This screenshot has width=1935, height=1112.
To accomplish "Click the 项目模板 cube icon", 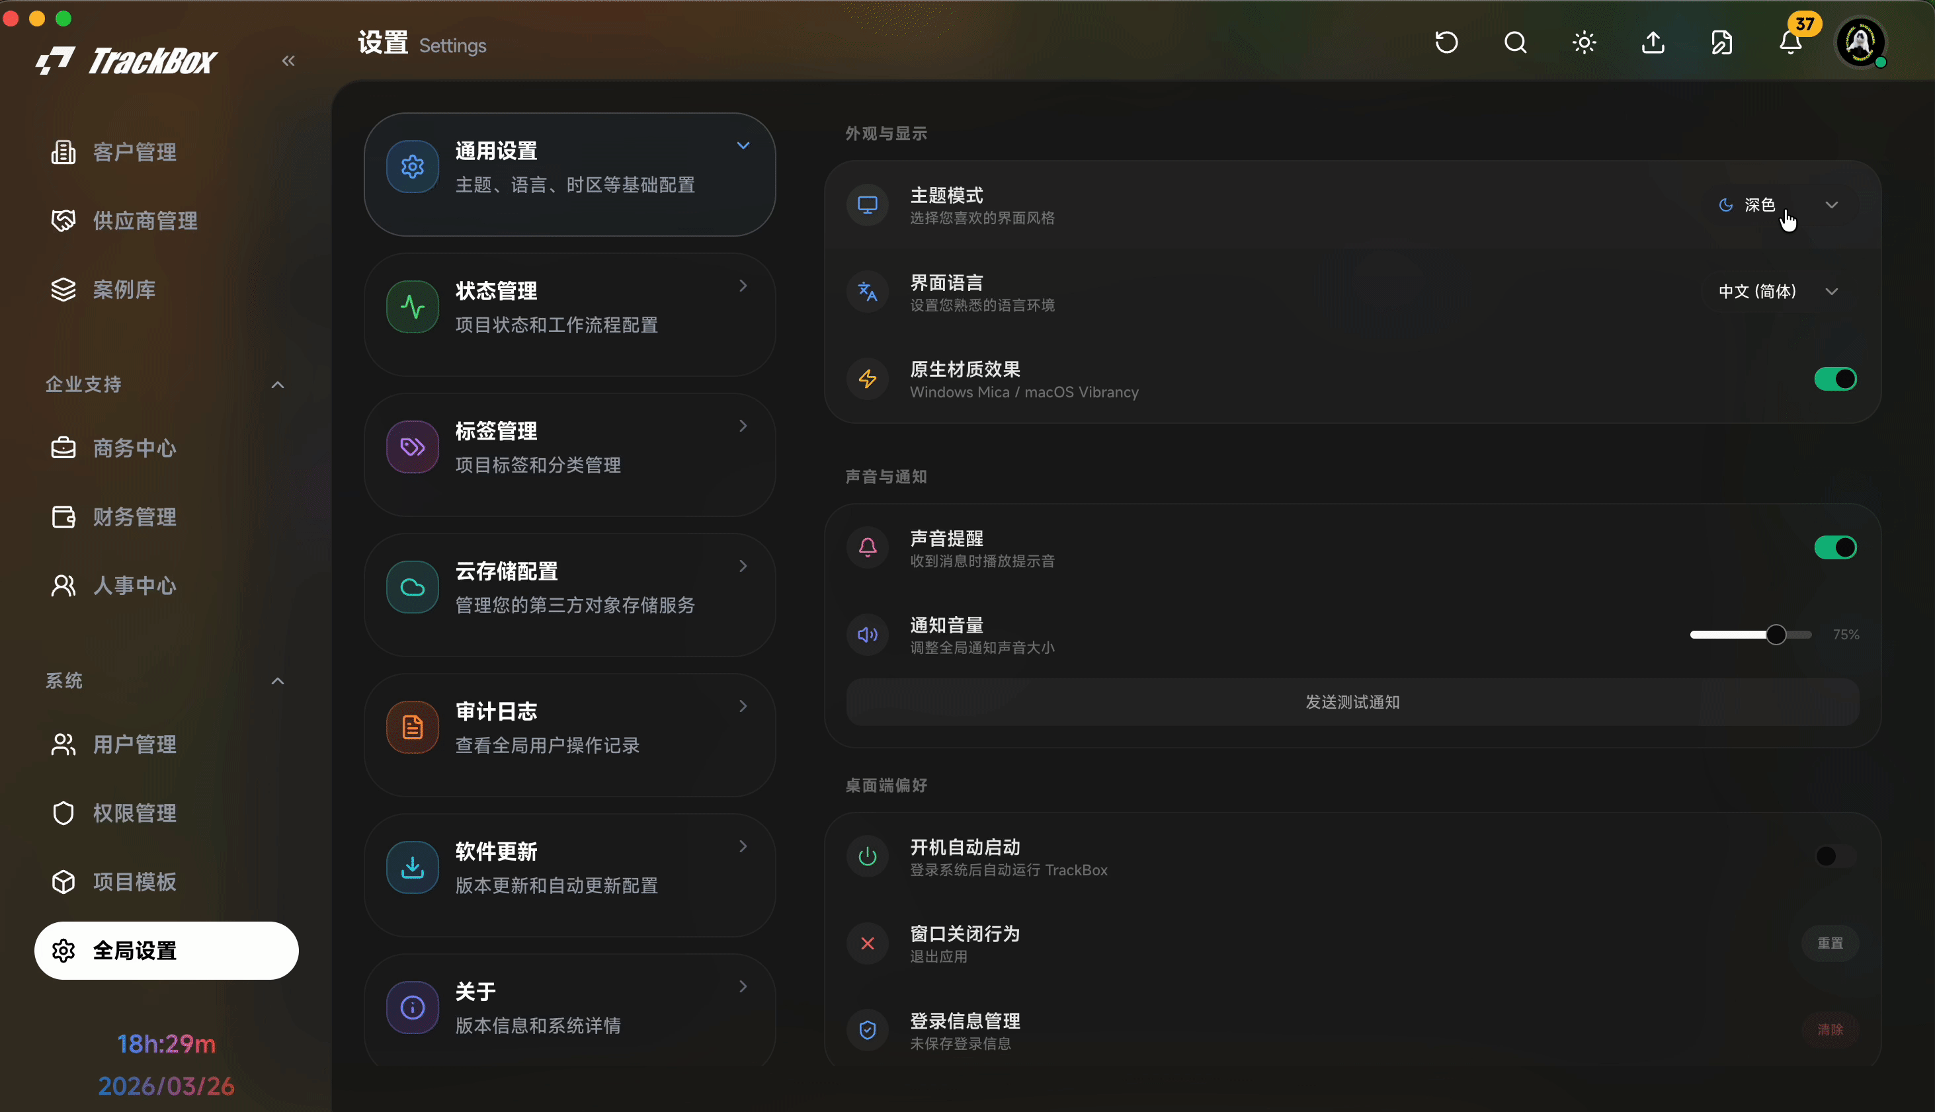I will click(x=63, y=882).
